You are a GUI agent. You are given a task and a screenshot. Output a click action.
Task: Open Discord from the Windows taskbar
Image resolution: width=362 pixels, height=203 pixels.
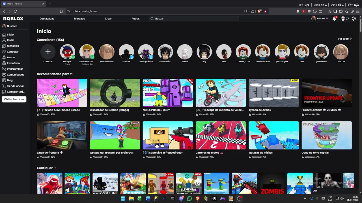click(x=181, y=198)
